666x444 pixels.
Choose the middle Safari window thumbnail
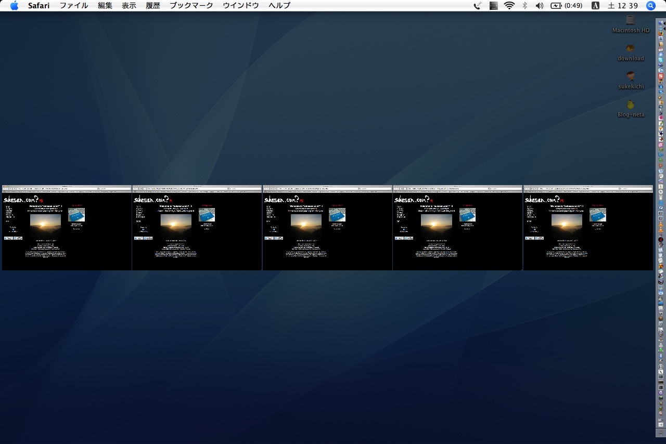[x=327, y=228]
